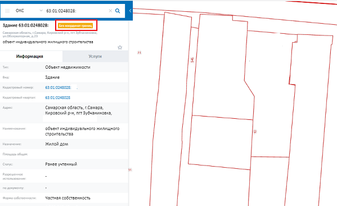Click the 'Здание 63:01:0248028:' heading
The width and height of the screenshot is (337, 206).
click(25, 25)
